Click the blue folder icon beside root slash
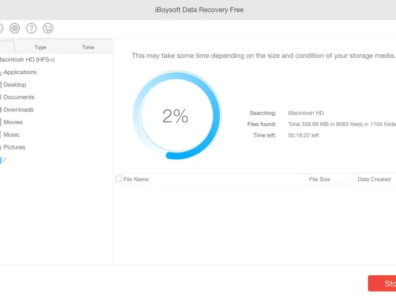 coord(1,160)
